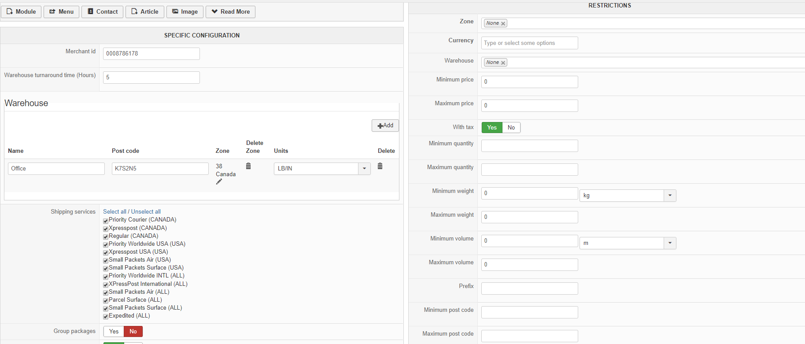Image resolution: width=805 pixels, height=344 pixels.
Task: Click the pencil icon to edit zone
Action: (x=219, y=182)
